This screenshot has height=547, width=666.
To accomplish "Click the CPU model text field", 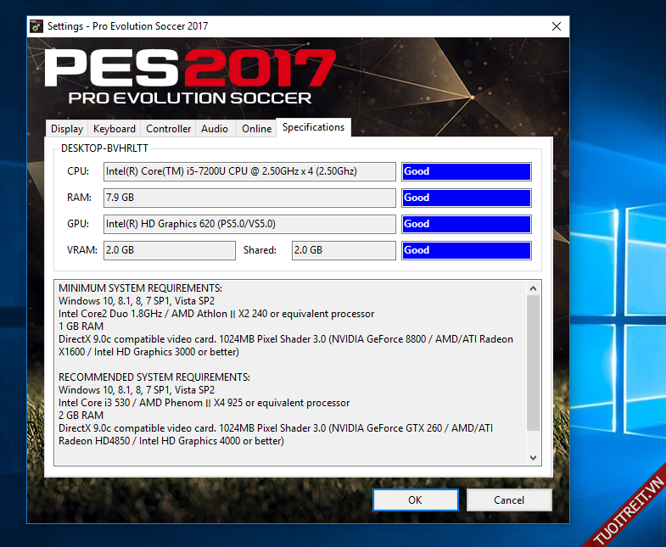I will point(249,171).
